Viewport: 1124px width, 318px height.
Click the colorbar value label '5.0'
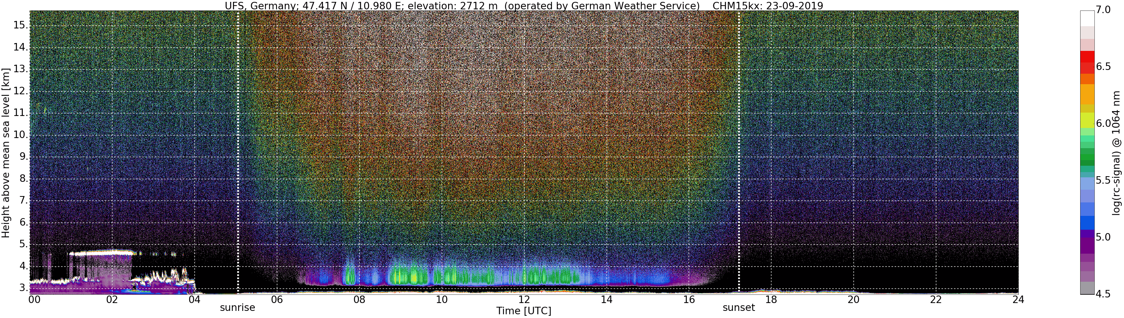[x=1103, y=238]
